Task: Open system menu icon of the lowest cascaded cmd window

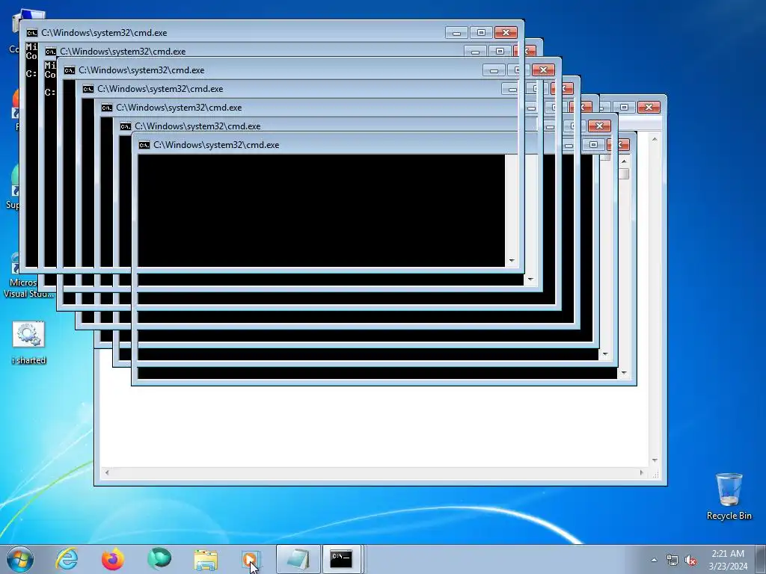Action: (144, 145)
